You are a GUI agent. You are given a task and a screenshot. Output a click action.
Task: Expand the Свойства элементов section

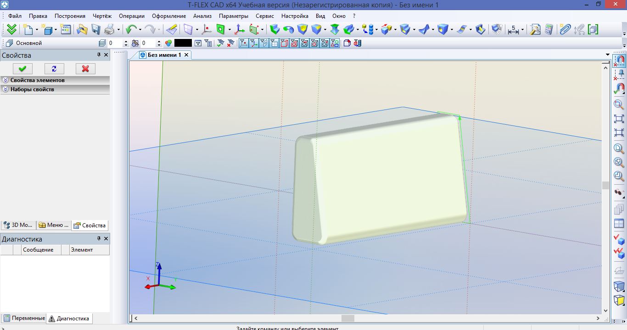click(55, 80)
